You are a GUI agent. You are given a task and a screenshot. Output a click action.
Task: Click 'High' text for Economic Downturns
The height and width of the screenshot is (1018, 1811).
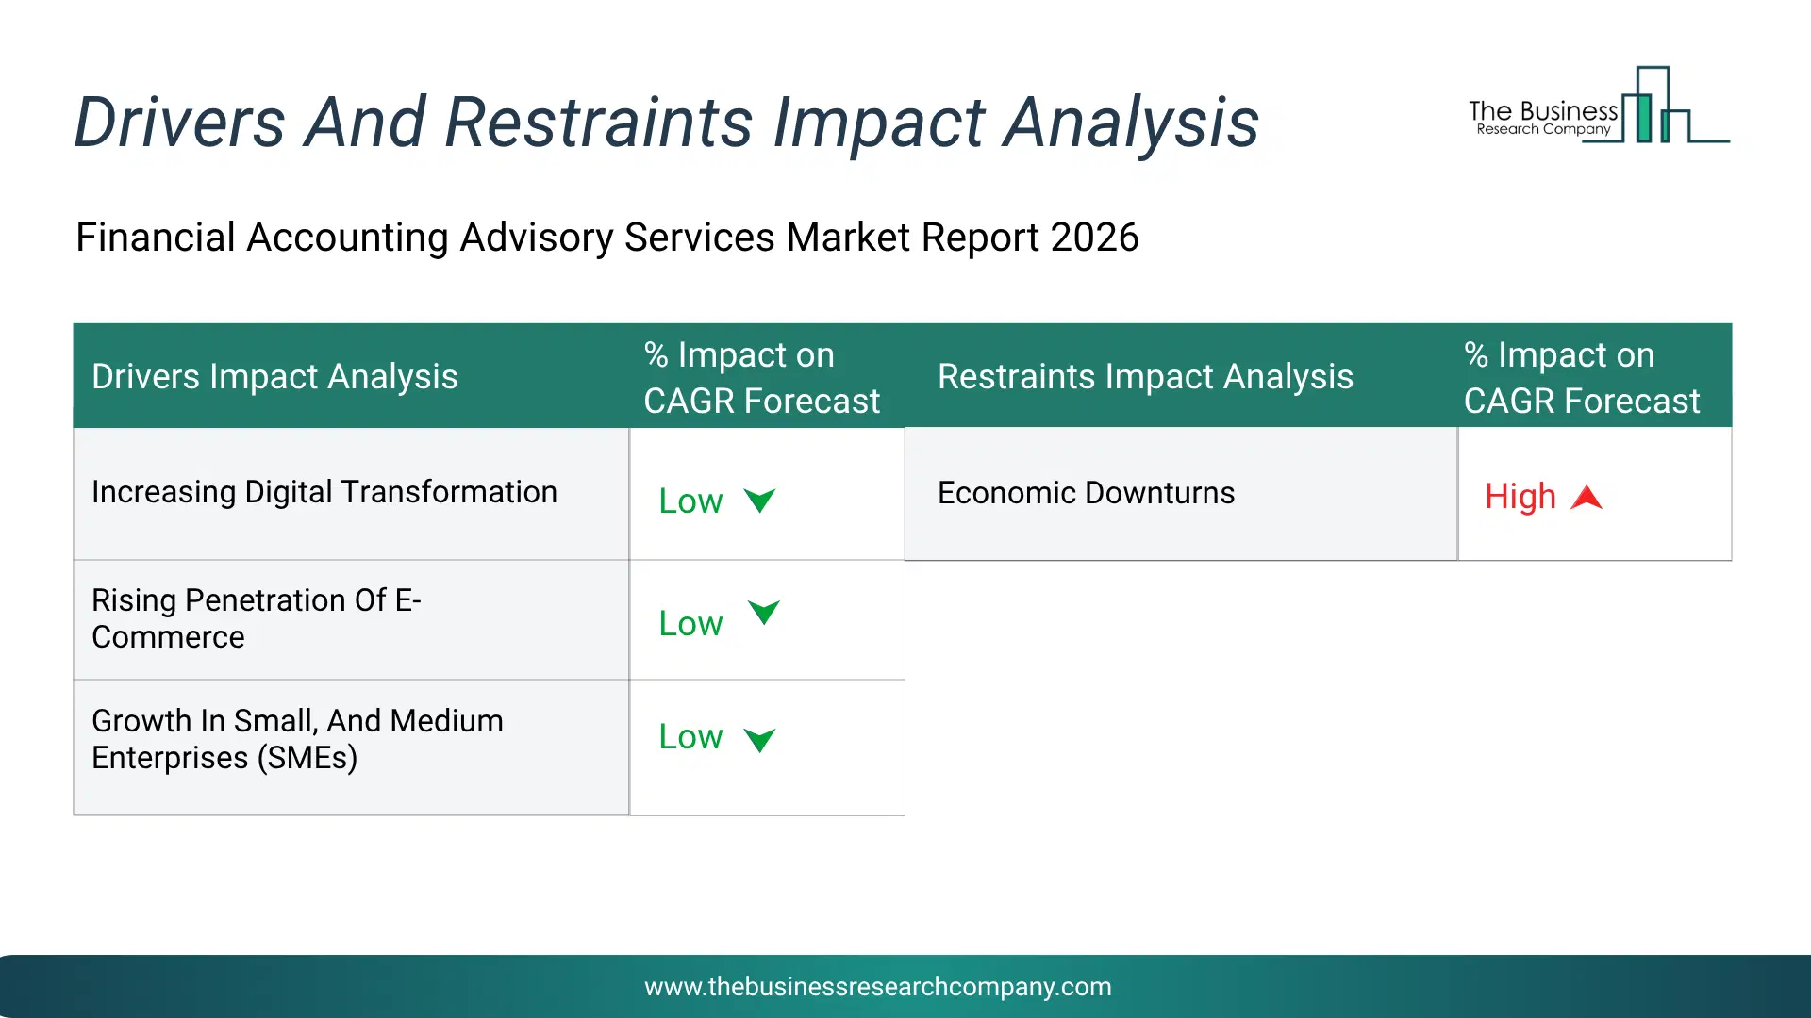click(x=1520, y=497)
